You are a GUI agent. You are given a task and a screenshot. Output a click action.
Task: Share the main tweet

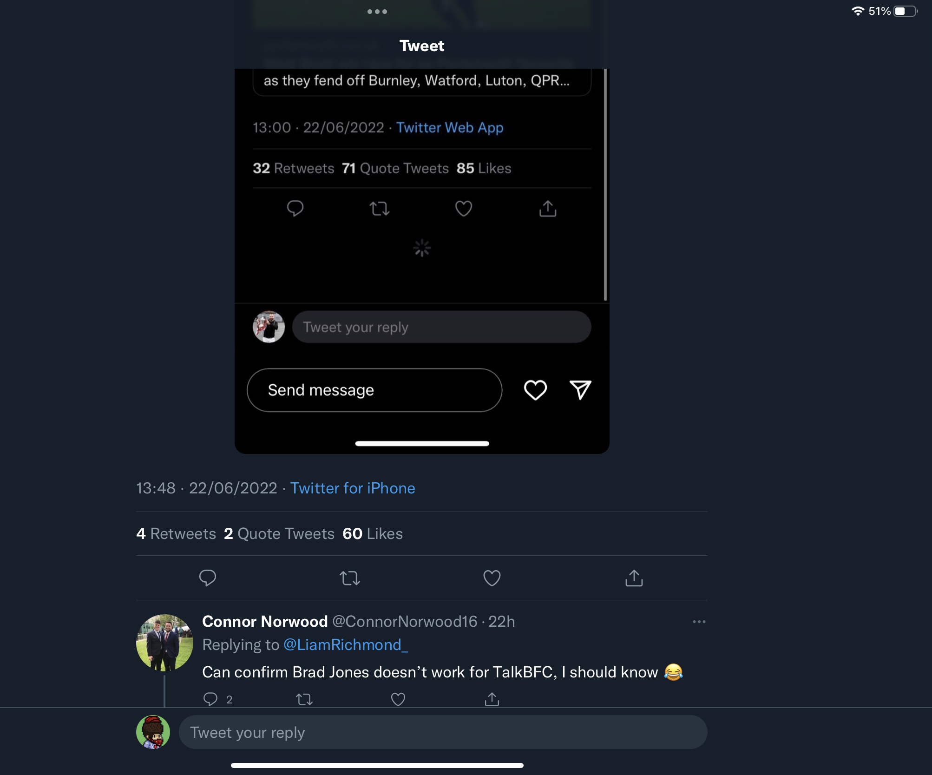(x=634, y=578)
